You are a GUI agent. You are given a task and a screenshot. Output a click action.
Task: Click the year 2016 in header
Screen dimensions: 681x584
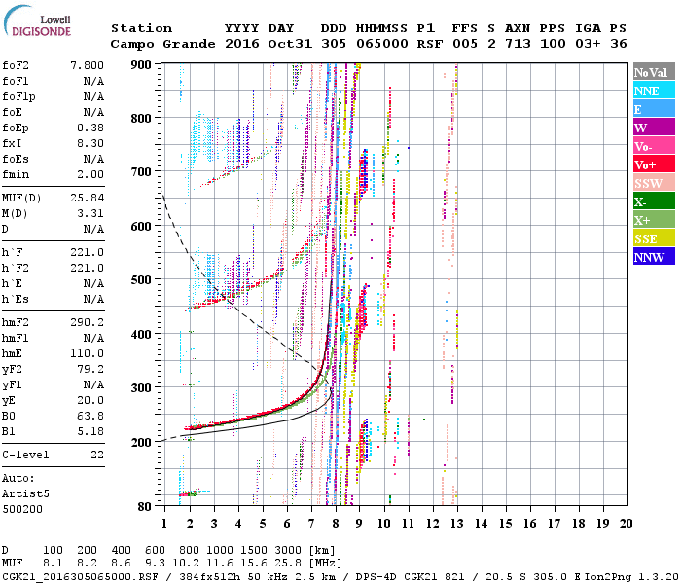click(x=242, y=44)
